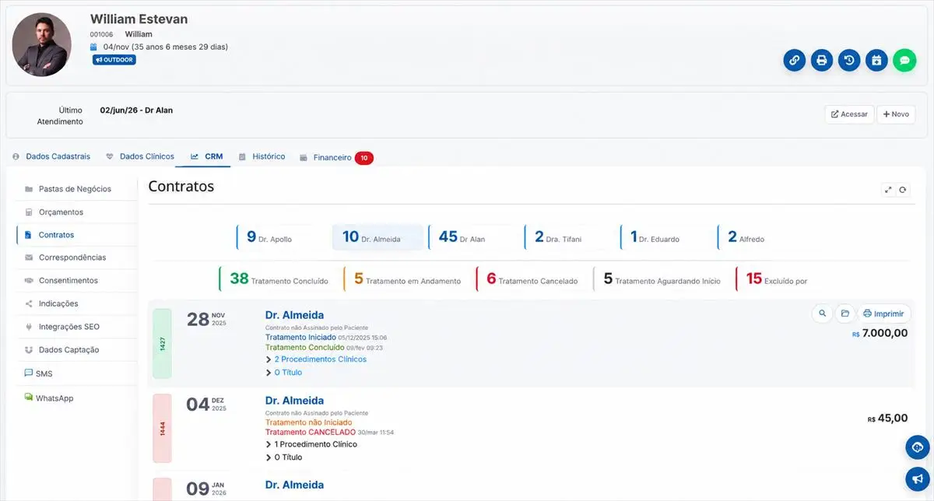Click magnifier icon on contract 1427
The height and width of the screenshot is (501, 934).
822,314
